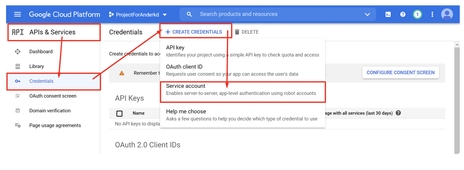The image size is (464, 170).
Task: Activate Cloud Shell terminal icon
Action: (388, 14)
